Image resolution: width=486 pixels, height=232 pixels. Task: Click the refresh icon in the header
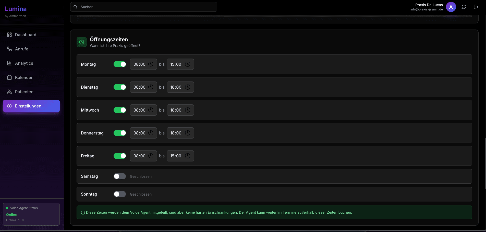pos(464,7)
